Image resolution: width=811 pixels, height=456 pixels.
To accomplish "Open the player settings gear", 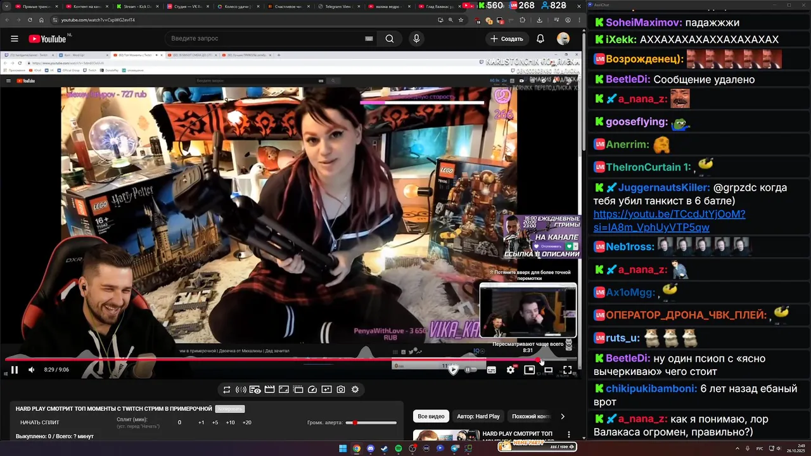I will (511, 370).
